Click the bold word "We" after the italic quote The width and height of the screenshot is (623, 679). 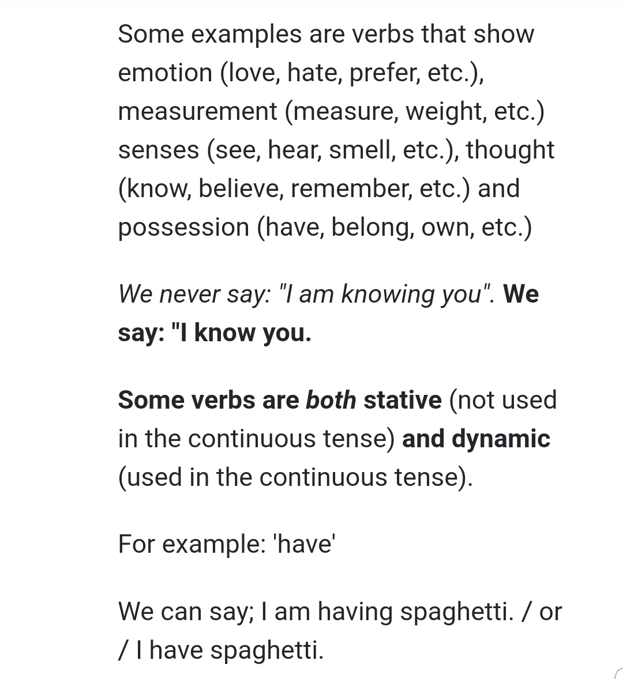coord(521,294)
